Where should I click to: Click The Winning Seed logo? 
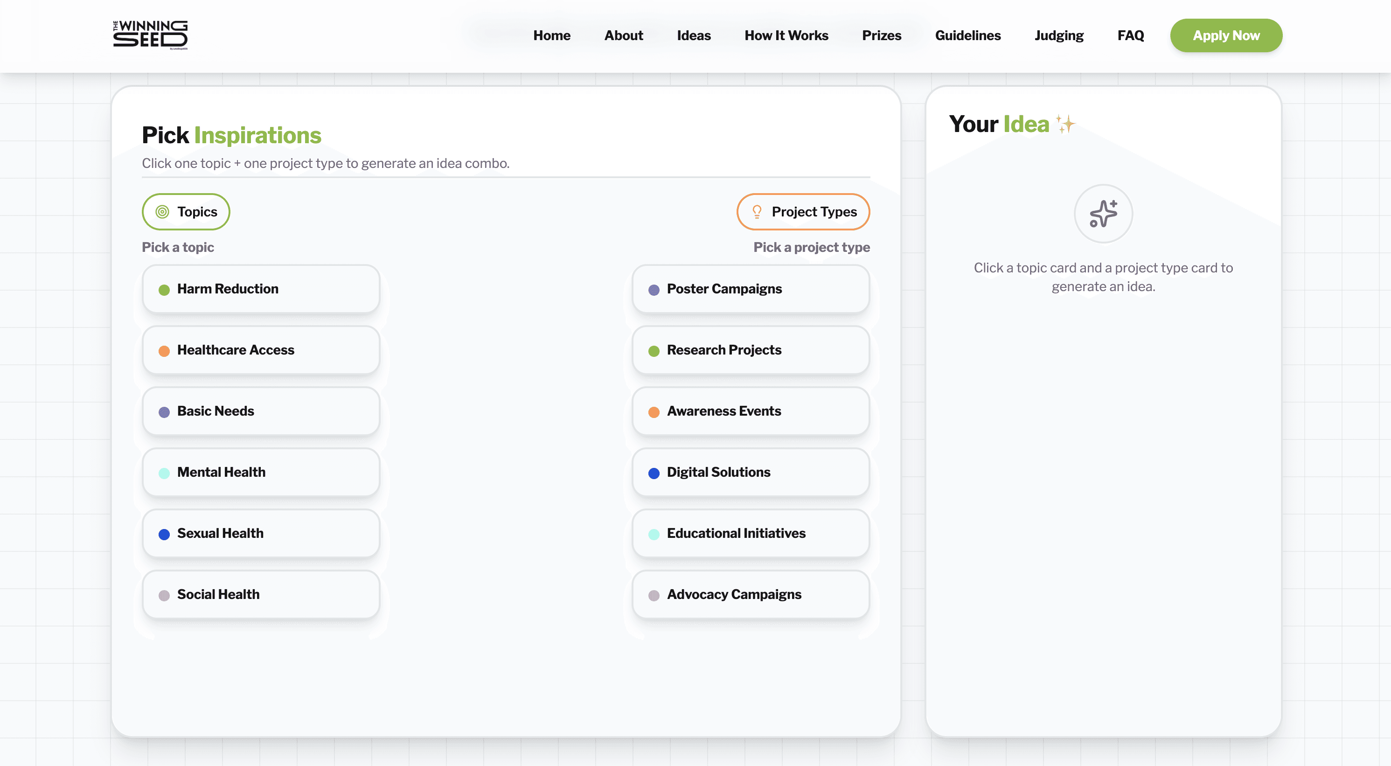150,35
